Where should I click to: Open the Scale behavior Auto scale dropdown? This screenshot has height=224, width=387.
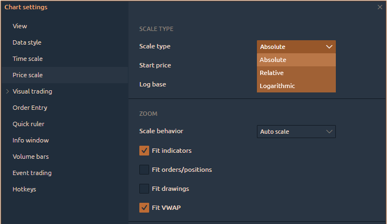[296, 132]
